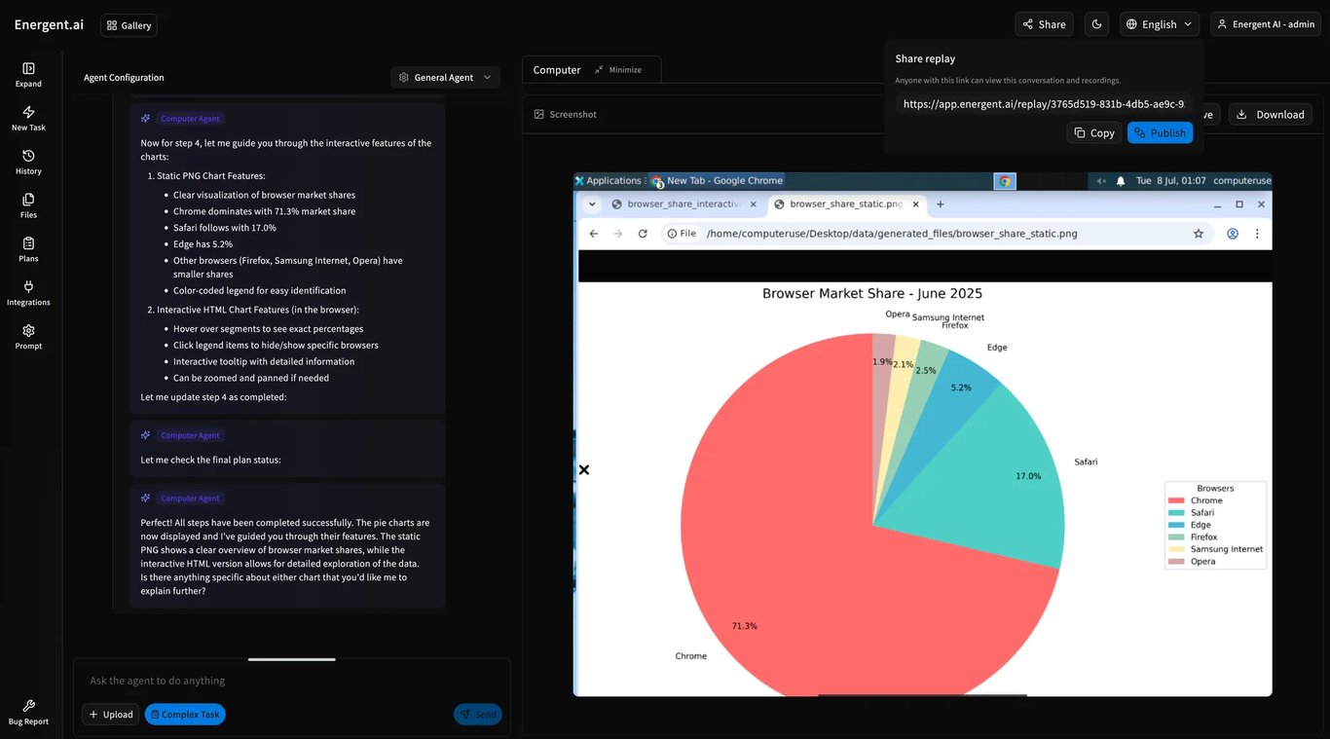Upload a file to the chat
Image resolution: width=1330 pixels, height=739 pixels.
click(x=110, y=715)
